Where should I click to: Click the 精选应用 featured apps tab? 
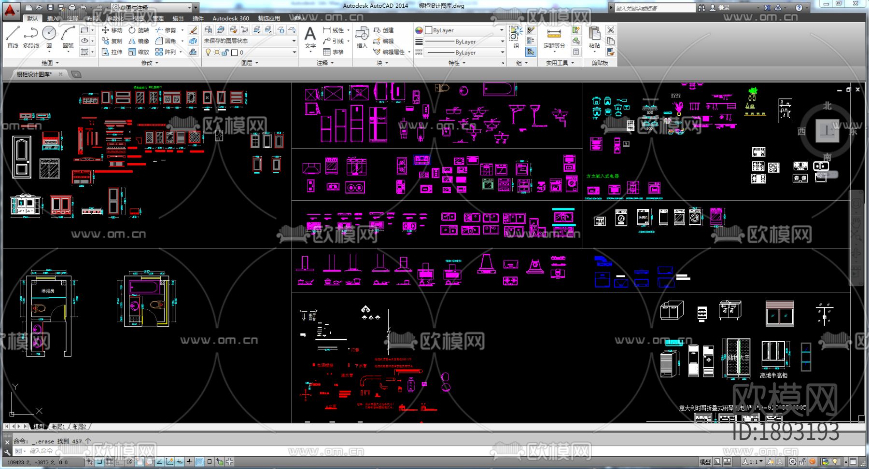268,18
